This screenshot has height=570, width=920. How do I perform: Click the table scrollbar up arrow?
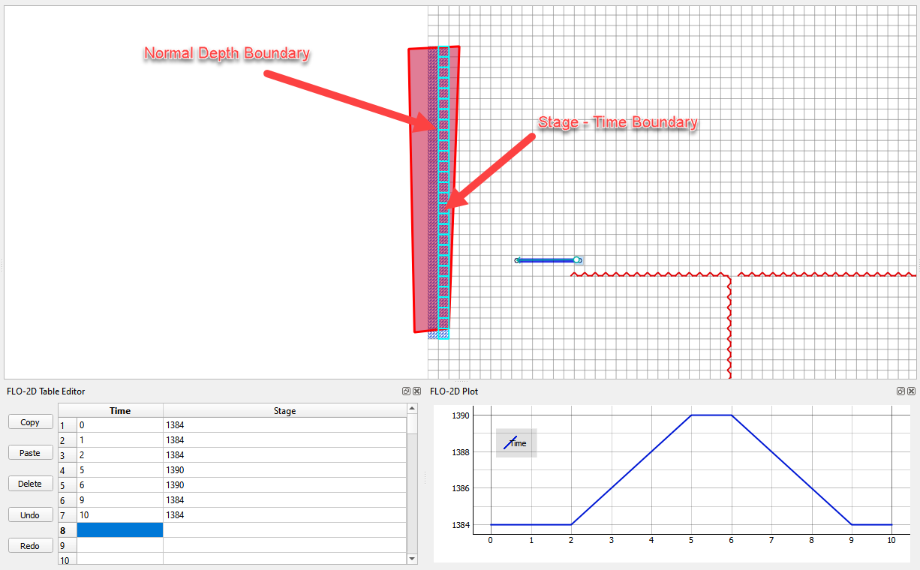tap(412, 409)
